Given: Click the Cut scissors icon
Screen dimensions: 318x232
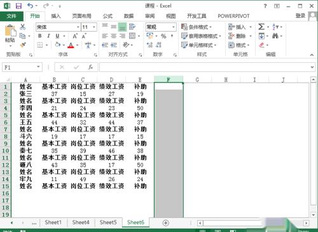Looking at the screenshot, I should point(22,27).
